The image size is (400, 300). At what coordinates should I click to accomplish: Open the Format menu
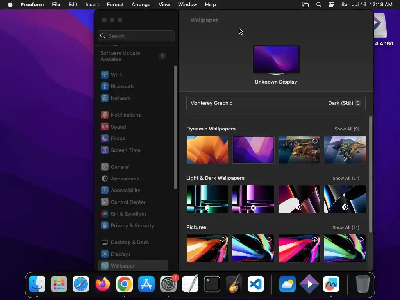(x=115, y=5)
